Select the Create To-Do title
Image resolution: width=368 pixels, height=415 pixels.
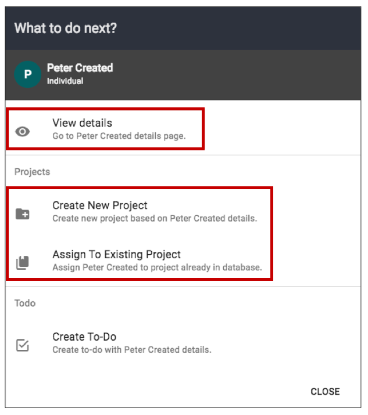(84, 337)
